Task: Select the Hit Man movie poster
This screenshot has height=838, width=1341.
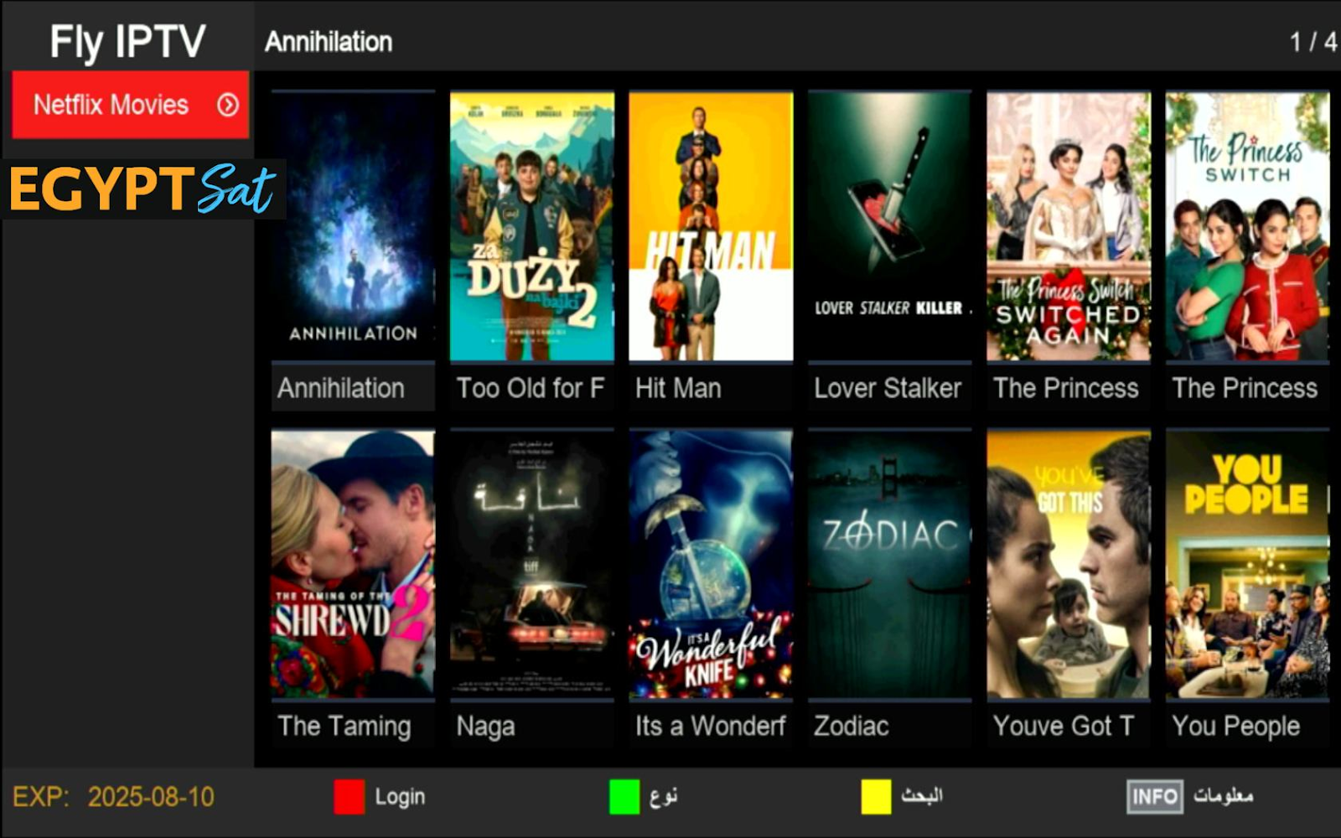Action: coord(711,226)
